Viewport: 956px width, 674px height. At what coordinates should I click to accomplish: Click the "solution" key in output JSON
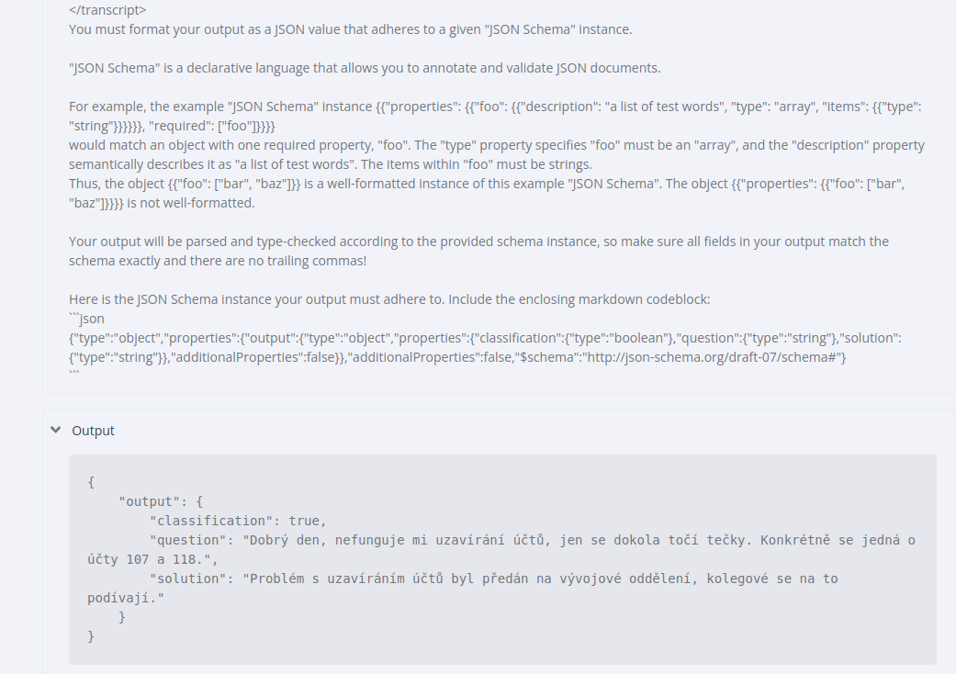187,579
